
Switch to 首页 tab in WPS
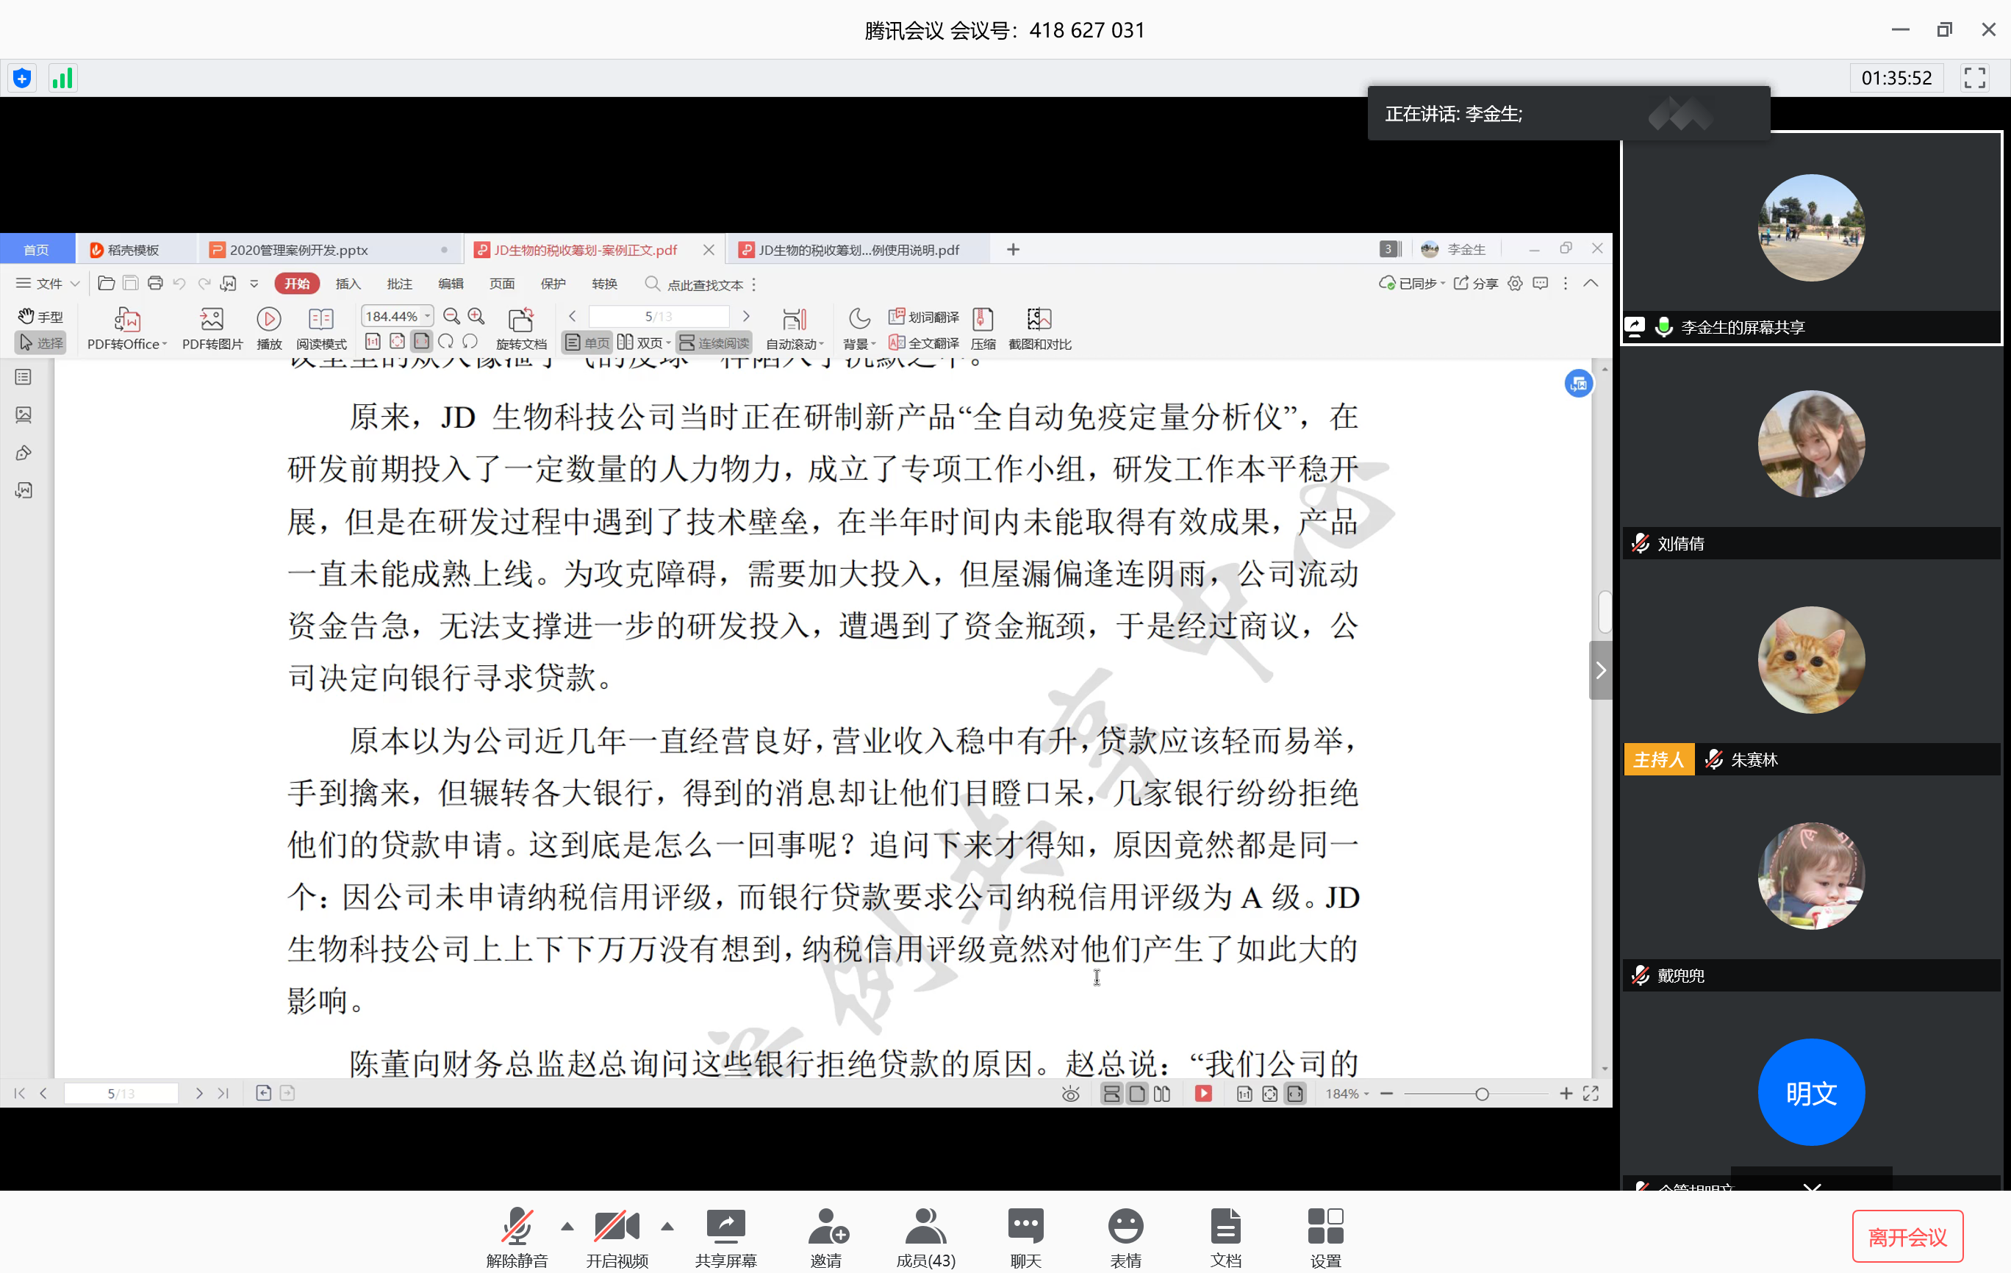37,250
